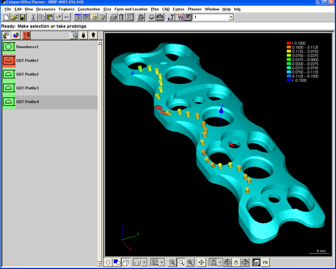Click the stylus system probe icon
This screenshot has height=269, width=336.
pos(171,17)
